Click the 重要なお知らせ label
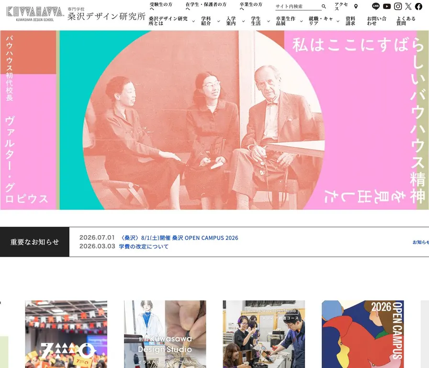 pyautogui.click(x=34, y=242)
